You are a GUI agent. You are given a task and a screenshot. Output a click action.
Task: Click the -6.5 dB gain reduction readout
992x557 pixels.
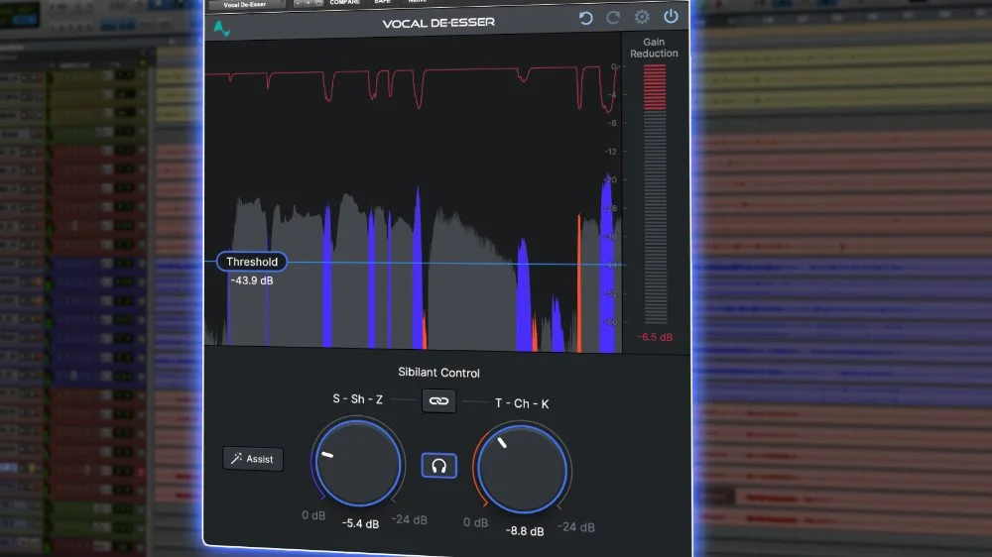[655, 337]
